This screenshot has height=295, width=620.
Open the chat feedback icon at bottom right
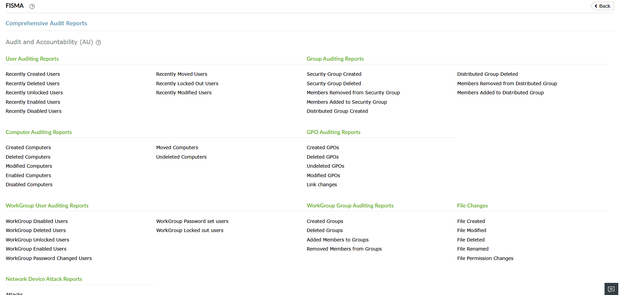click(611, 289)
